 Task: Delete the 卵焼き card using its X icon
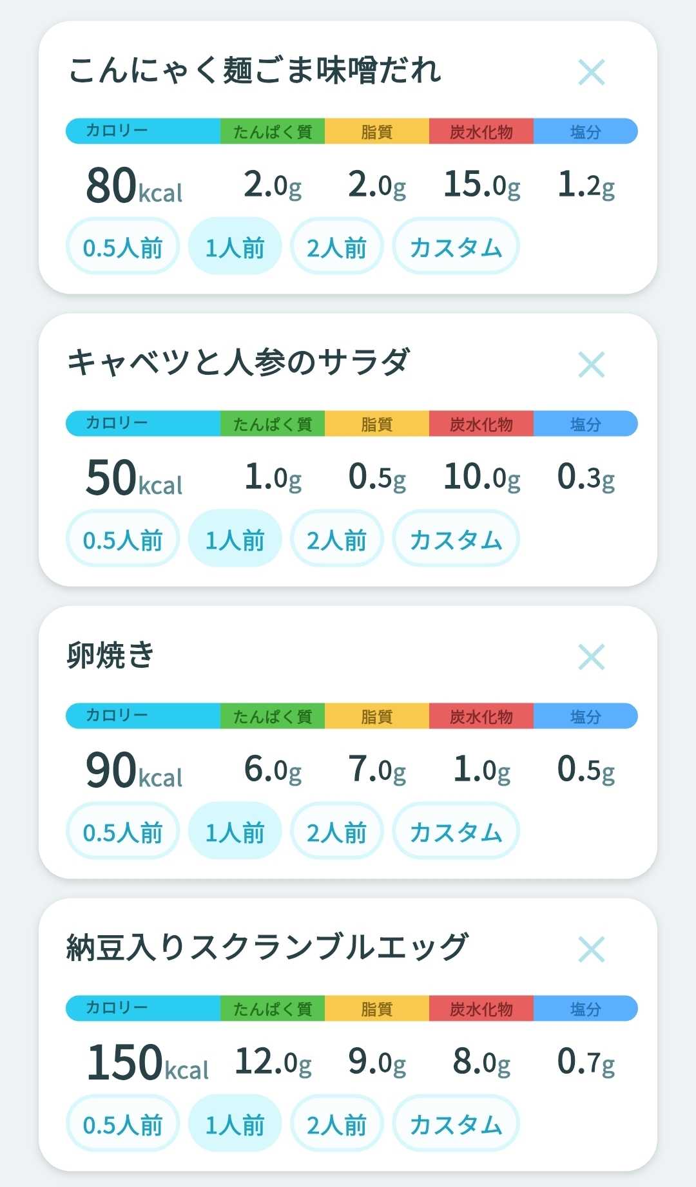(591, 657)
